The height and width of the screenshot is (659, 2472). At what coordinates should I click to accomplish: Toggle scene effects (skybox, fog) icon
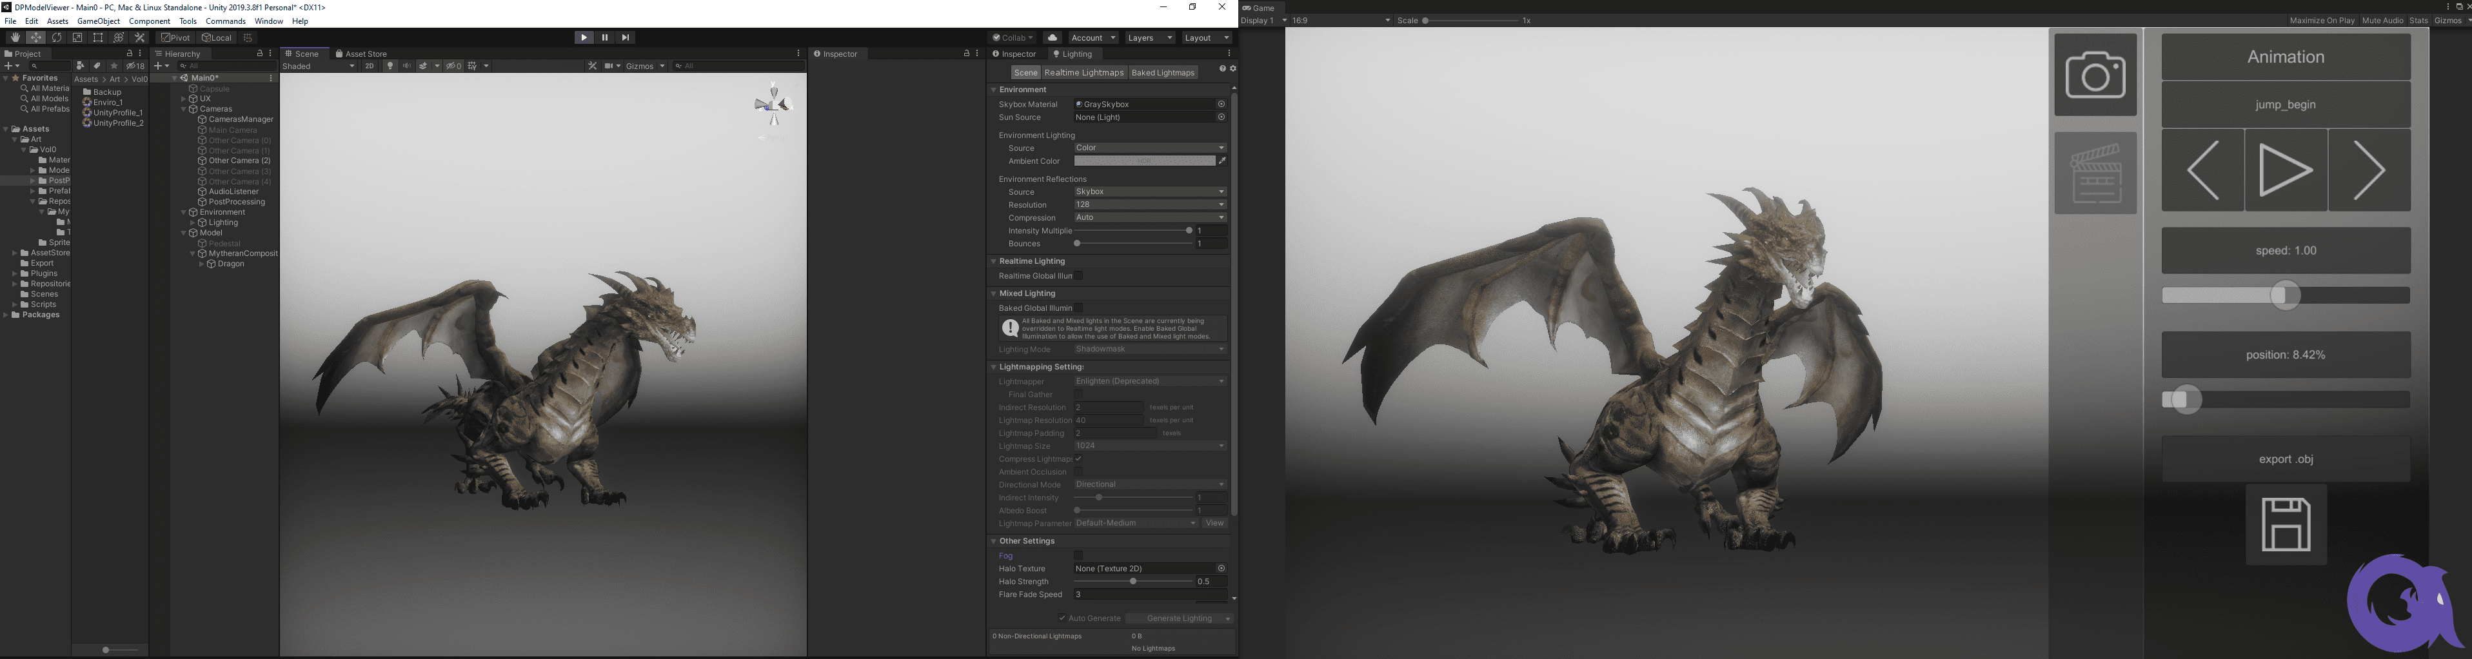(x=423, y=66)
